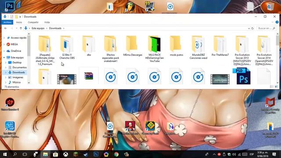281x158 pixels.
Task: Switch to the Compartir ribbon tab
Action: point(33,22)
